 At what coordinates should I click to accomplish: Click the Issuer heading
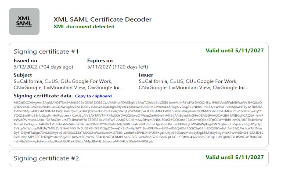click(x=146, y=75)
